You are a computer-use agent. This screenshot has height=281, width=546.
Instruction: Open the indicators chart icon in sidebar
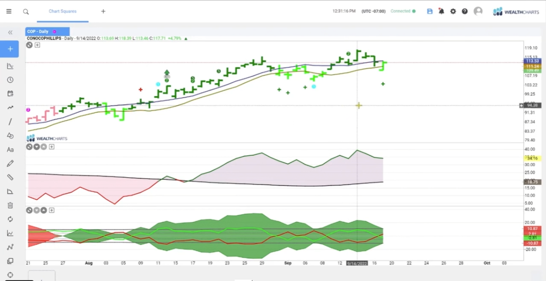10,66
